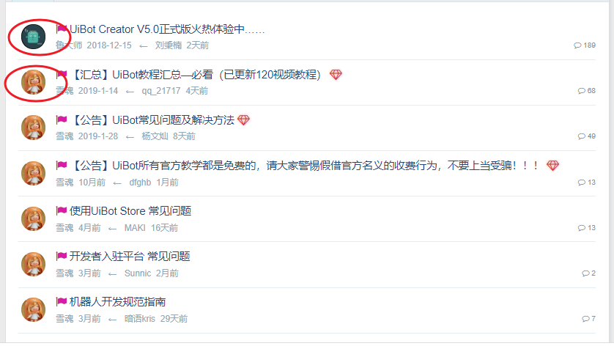Click the avatar beside 机器人开发规范指南 post

(33, 309)
